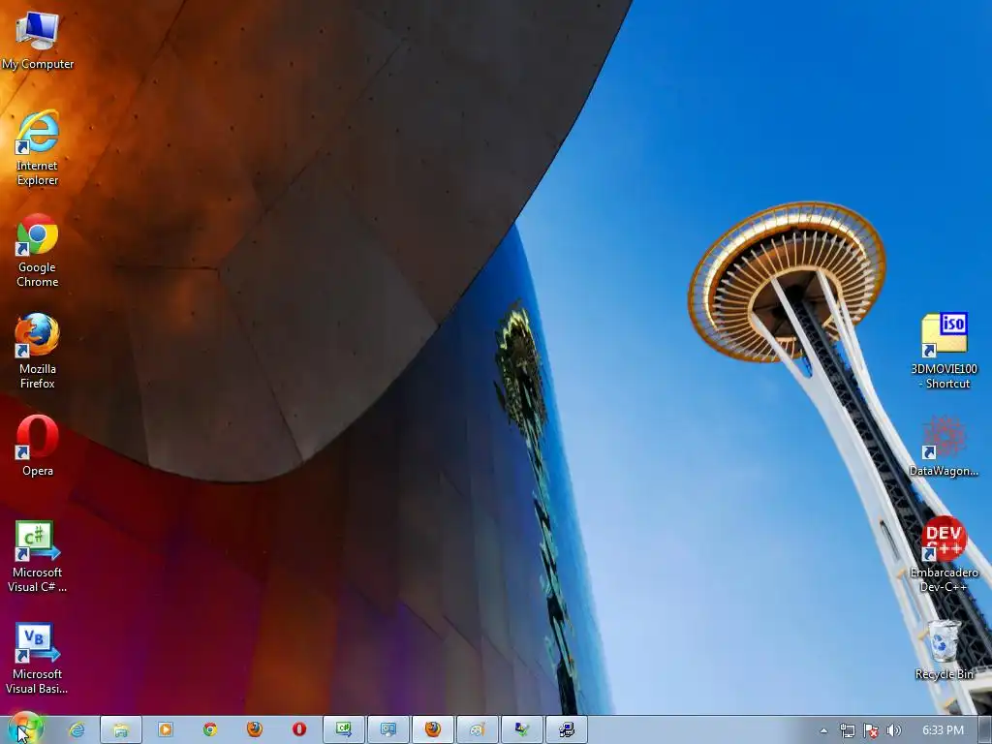Select the Internet Explorer desktop shortcut

click(x=38, y=147)
